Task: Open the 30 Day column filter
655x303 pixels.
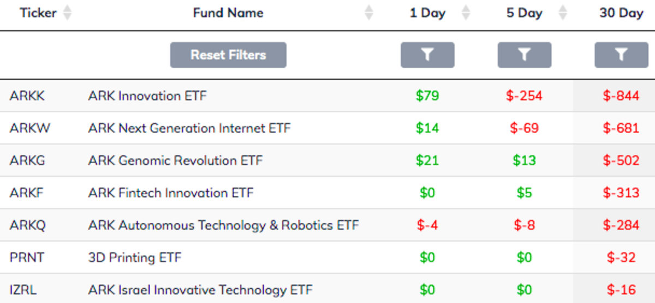Action: 621,55
